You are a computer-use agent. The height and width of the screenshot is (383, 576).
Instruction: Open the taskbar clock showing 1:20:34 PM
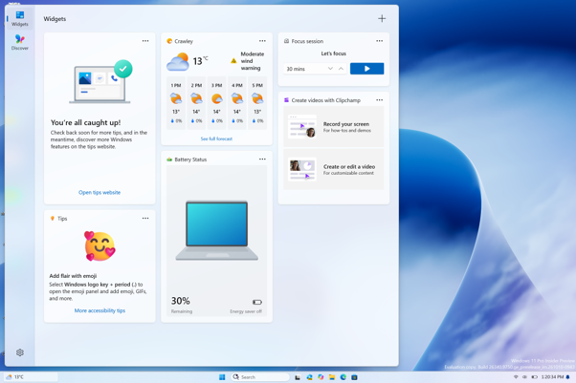pos(552,376)
